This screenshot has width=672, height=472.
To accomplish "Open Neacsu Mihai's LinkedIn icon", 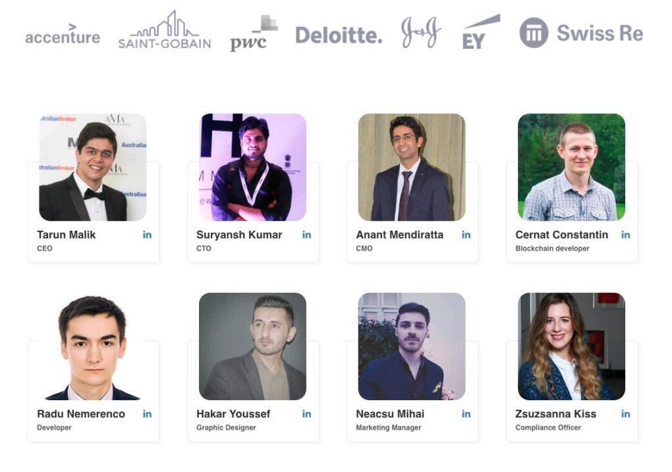I will (466, 414).
